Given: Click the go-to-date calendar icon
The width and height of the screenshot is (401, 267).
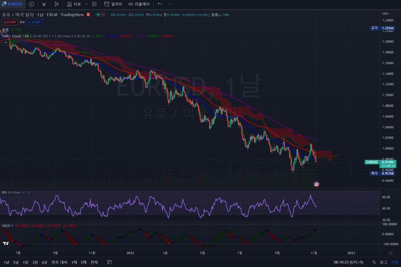Looking at the screenshot, I should click(x=109, y=262).
